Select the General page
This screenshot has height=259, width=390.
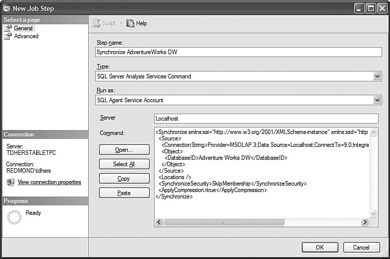23,28
